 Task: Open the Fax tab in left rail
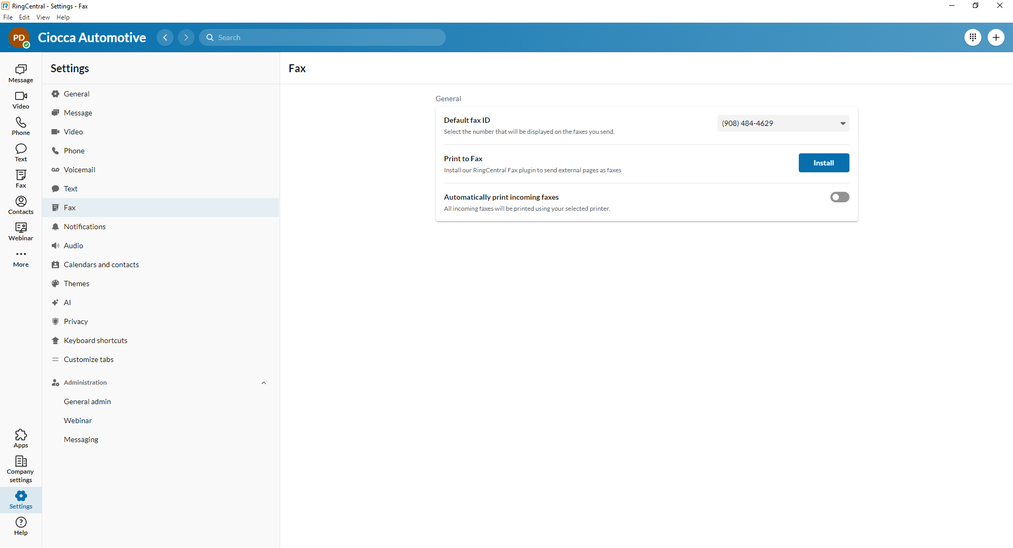[21, 179]
